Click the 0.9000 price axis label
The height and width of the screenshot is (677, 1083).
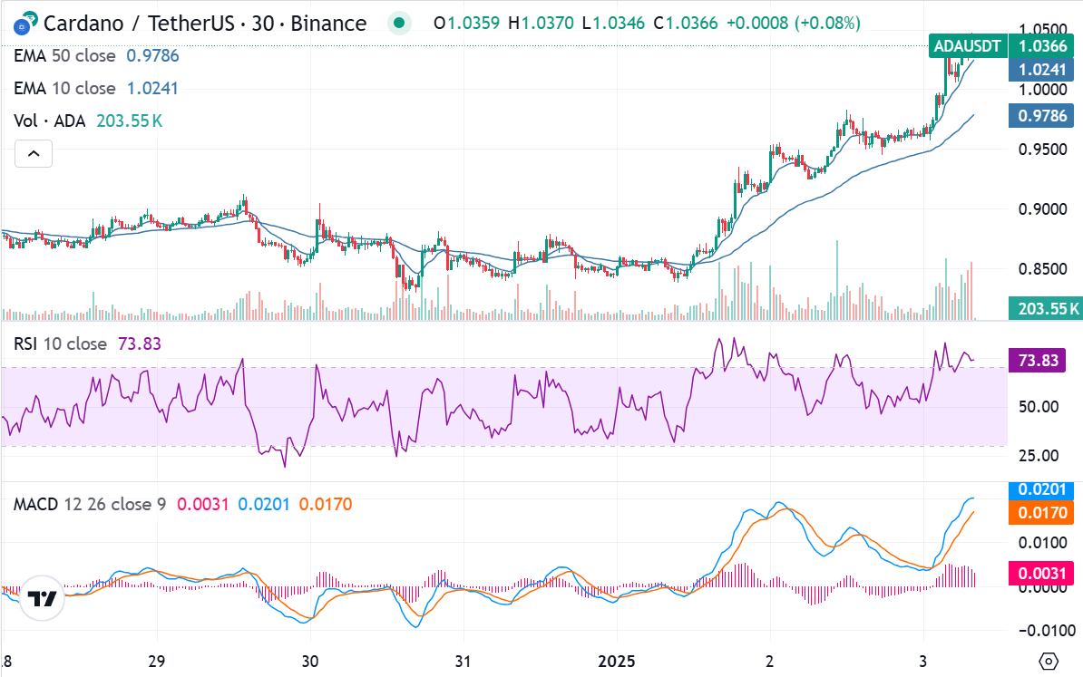coord(1042,209)
